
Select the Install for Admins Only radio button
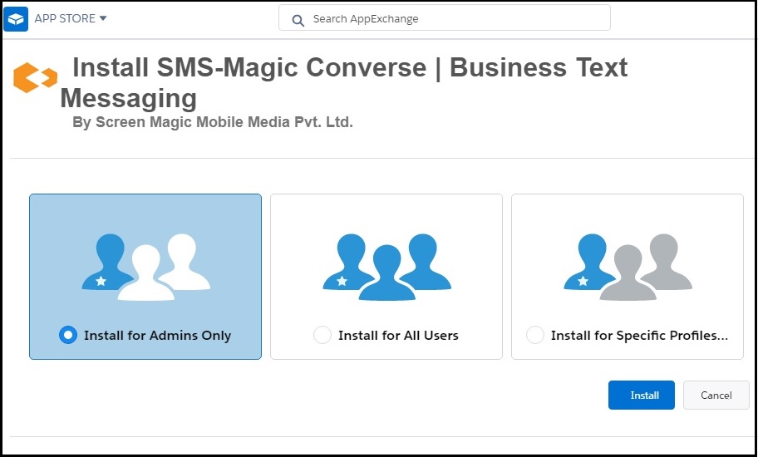pos(68,335)
